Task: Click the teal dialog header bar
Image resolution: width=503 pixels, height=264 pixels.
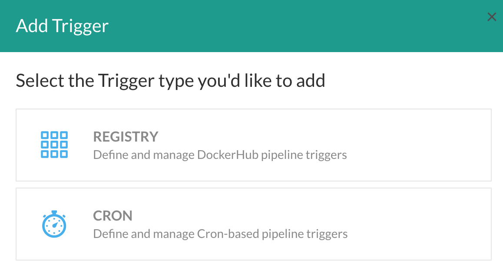Action: coord(251,26)
